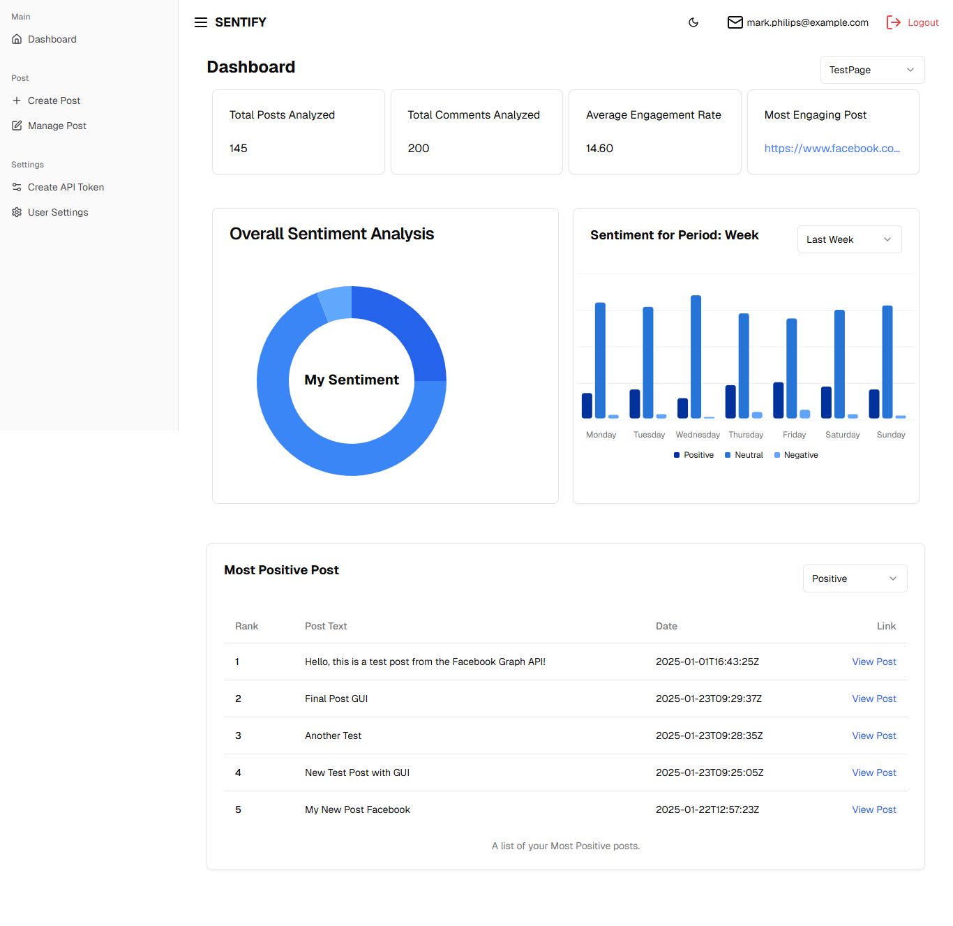The image size is (953, 926).
Task: Click the hamburger menu icon beside SENTIFY
Action: [x=201, y=22]
